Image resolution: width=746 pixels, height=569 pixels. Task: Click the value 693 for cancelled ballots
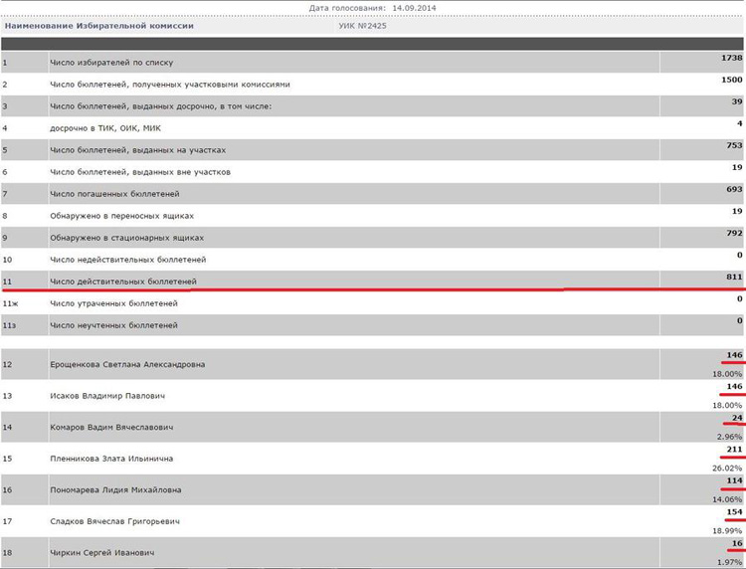[x=733, y=189]
